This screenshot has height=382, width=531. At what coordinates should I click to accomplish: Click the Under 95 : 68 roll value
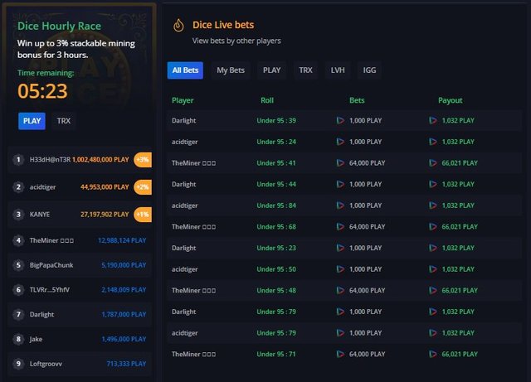(x=276, y=227)
